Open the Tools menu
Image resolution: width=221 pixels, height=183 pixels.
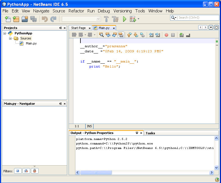[x=140, y=11]
